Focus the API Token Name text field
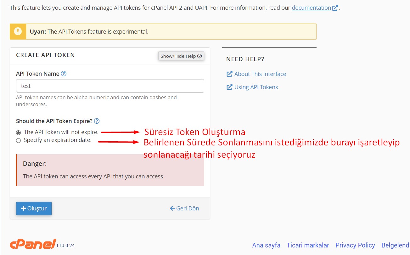The width and height of the screenshot is (410, 255). coord(110,86)
